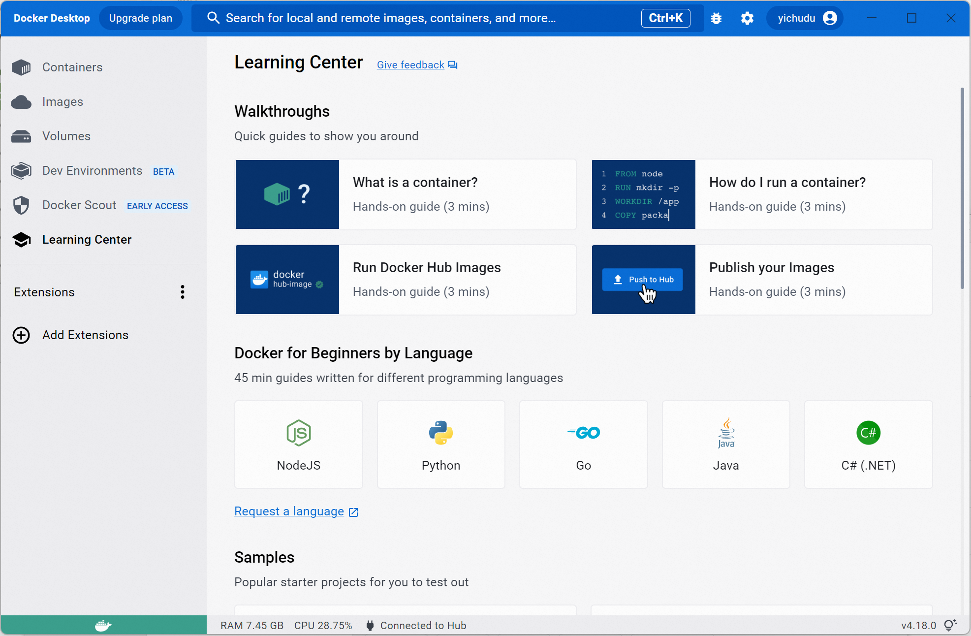This screenshot has width=971, height=636.
Task: Click the user account avatar icon
Action: 830,18
